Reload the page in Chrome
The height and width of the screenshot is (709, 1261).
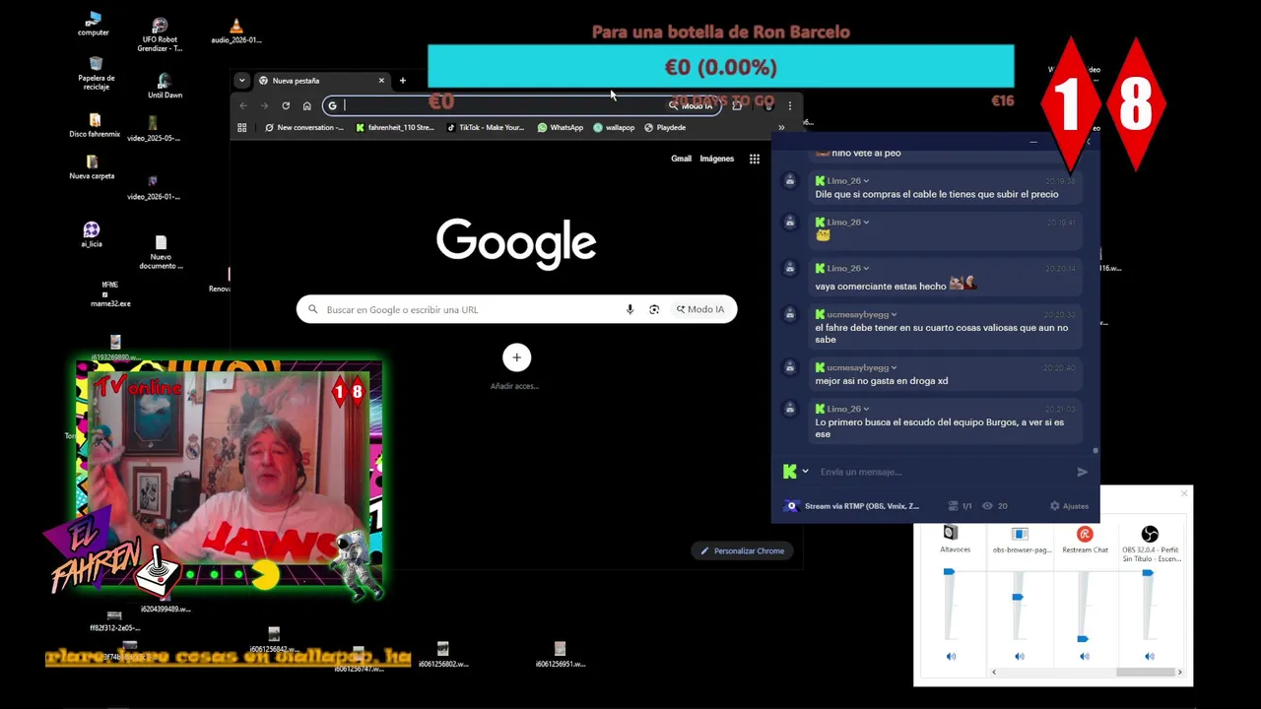[286, 105]
